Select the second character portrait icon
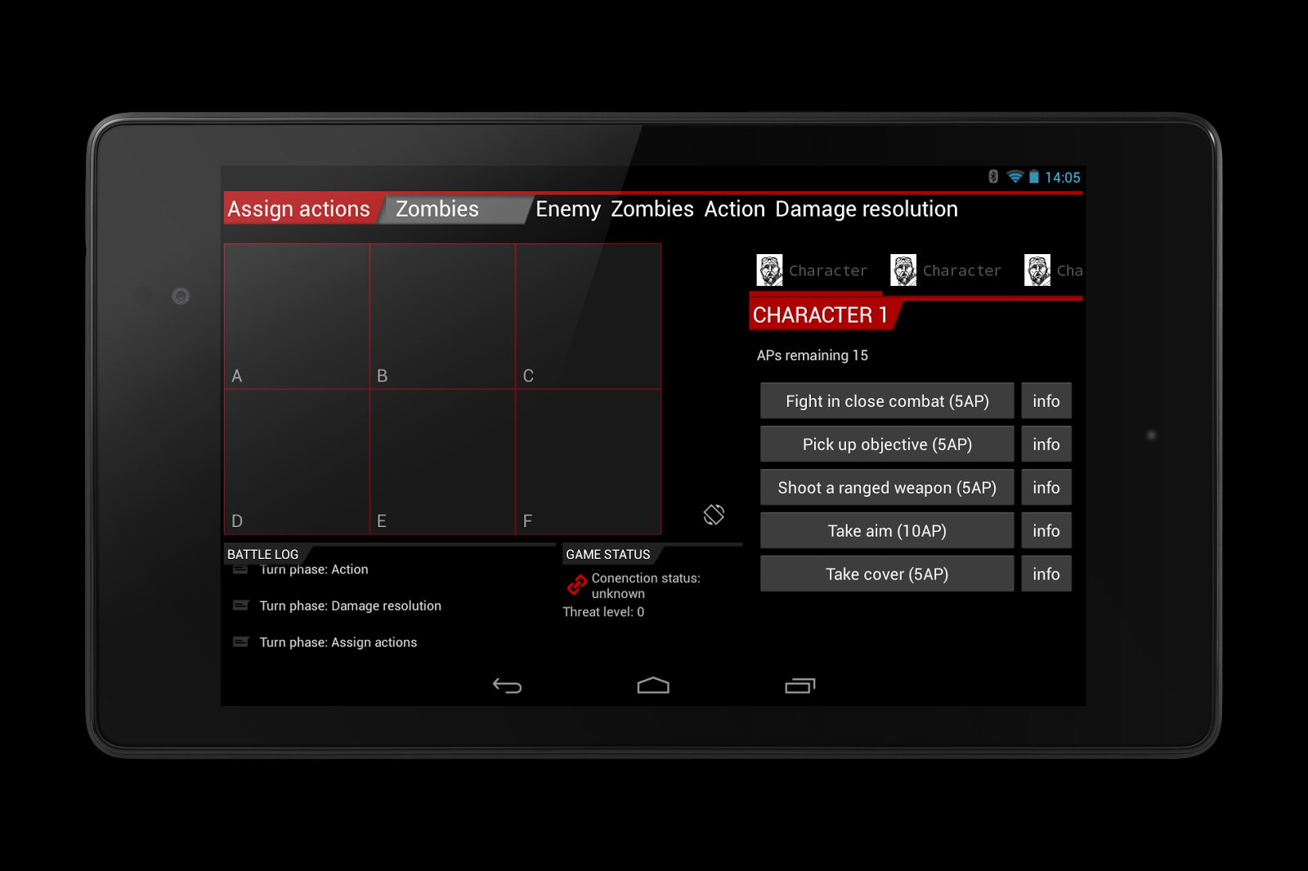 pyautogui.click(x=903, y=270)
